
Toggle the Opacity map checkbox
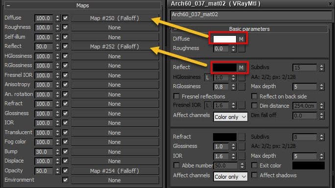(65, 171)
